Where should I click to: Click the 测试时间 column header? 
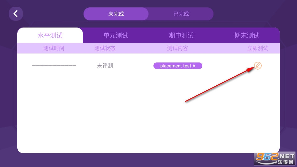coord(54,48)
